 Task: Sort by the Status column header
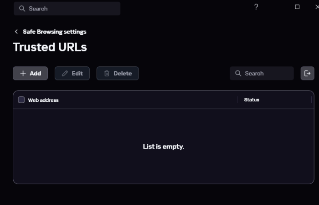(x=252, y=100)
